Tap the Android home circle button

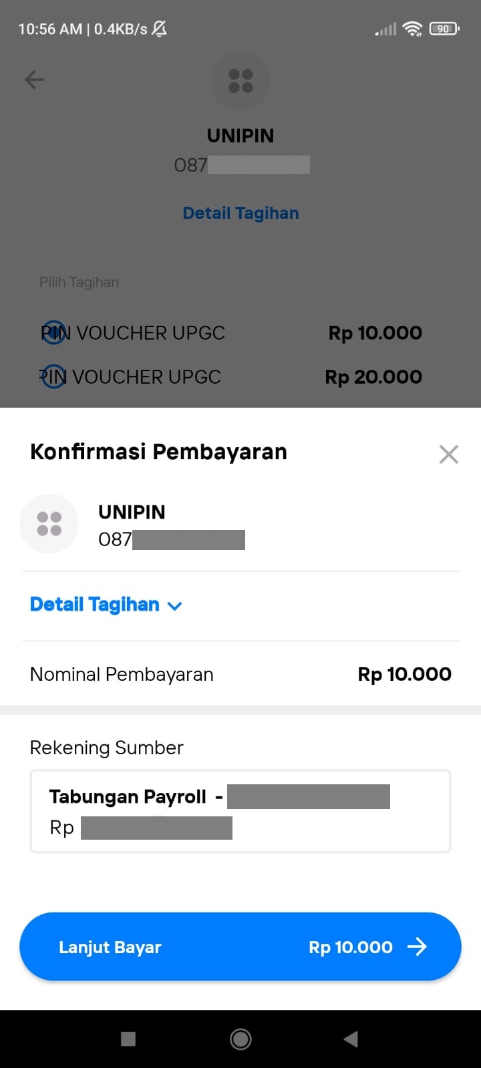click(240, 1039)
